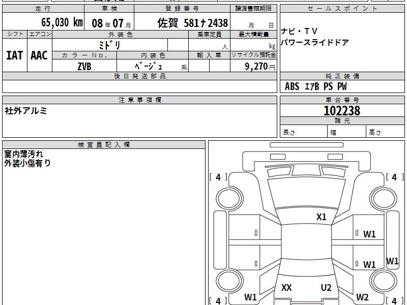Select the リサイクル預託金 header
The height and width of the screenshot is (305, 407).
(x=253, y=55)
